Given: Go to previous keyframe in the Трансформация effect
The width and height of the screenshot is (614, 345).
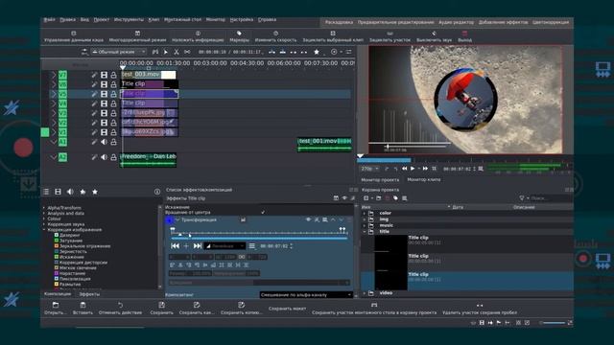Looking at the screenshot, I should pos(175,245).
